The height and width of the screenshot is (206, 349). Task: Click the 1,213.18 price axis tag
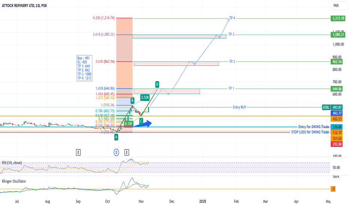[x=338, y=18]
